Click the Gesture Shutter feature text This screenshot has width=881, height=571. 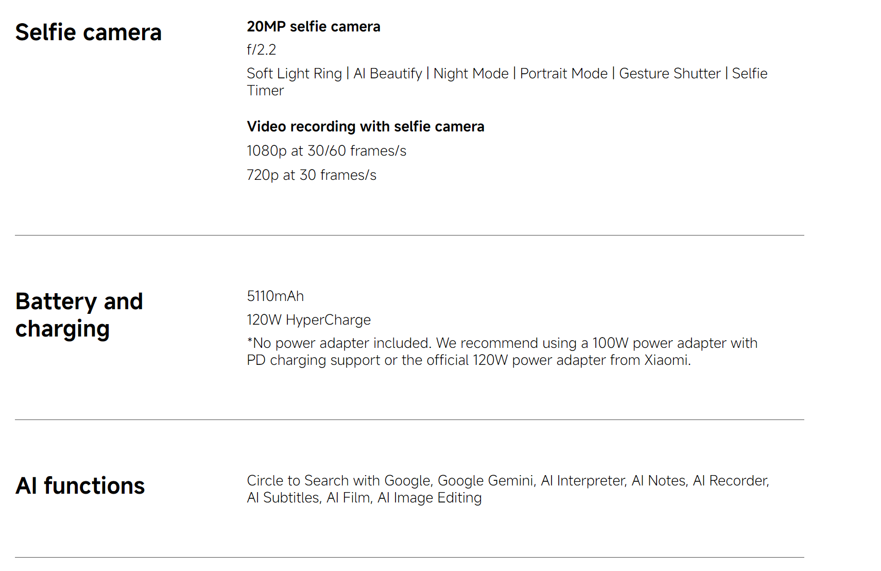coord(669,74)
